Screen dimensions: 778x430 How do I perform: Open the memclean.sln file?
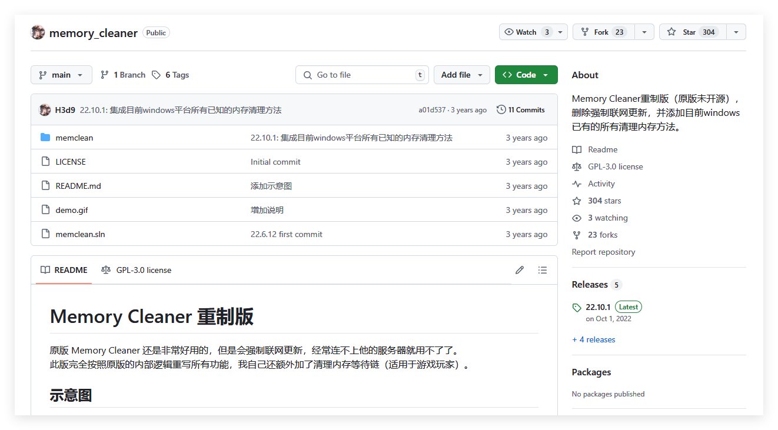pyautogui.click(x=80, y=234)
